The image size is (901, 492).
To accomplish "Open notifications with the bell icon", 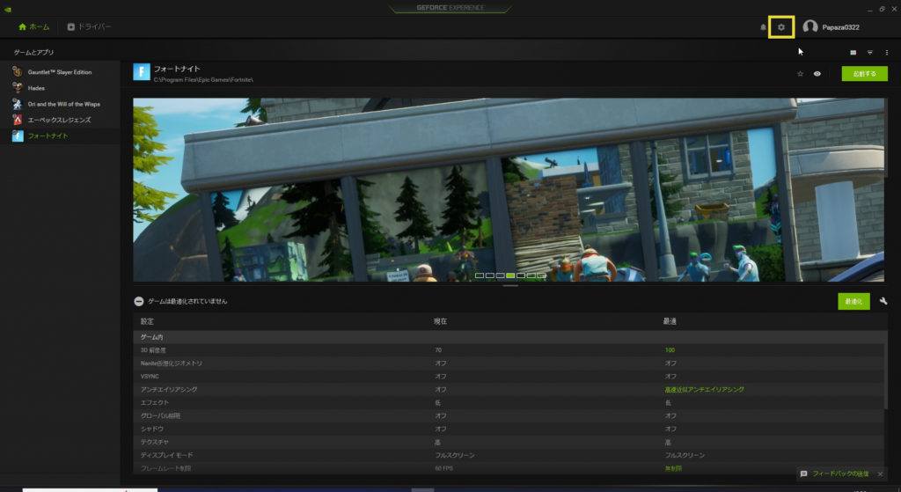I will click(x=763, y=27).
